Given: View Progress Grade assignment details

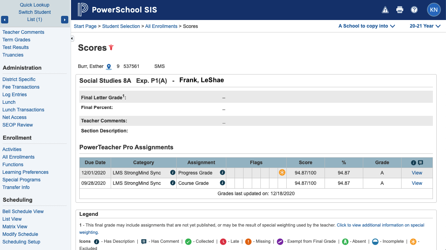Looking at the screenshot, I should point(417,173).
